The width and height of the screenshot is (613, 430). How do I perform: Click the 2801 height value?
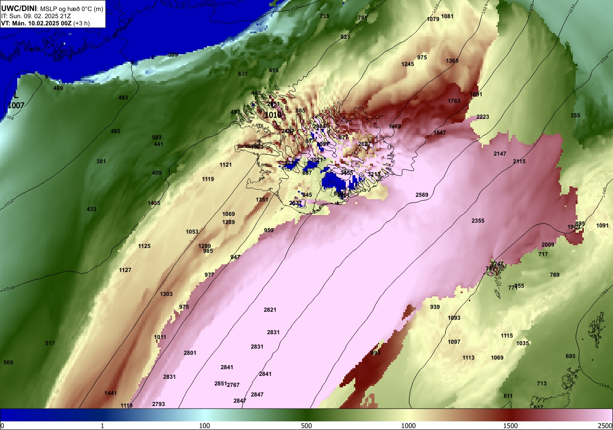click(x=190, y=353)
